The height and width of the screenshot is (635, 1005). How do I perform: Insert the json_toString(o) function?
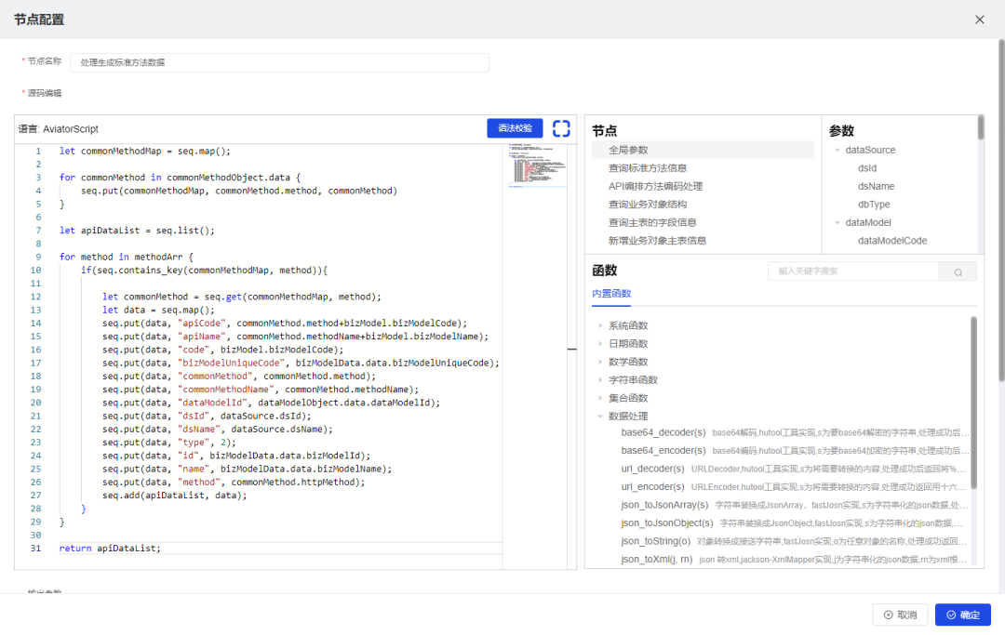(656, 541)
